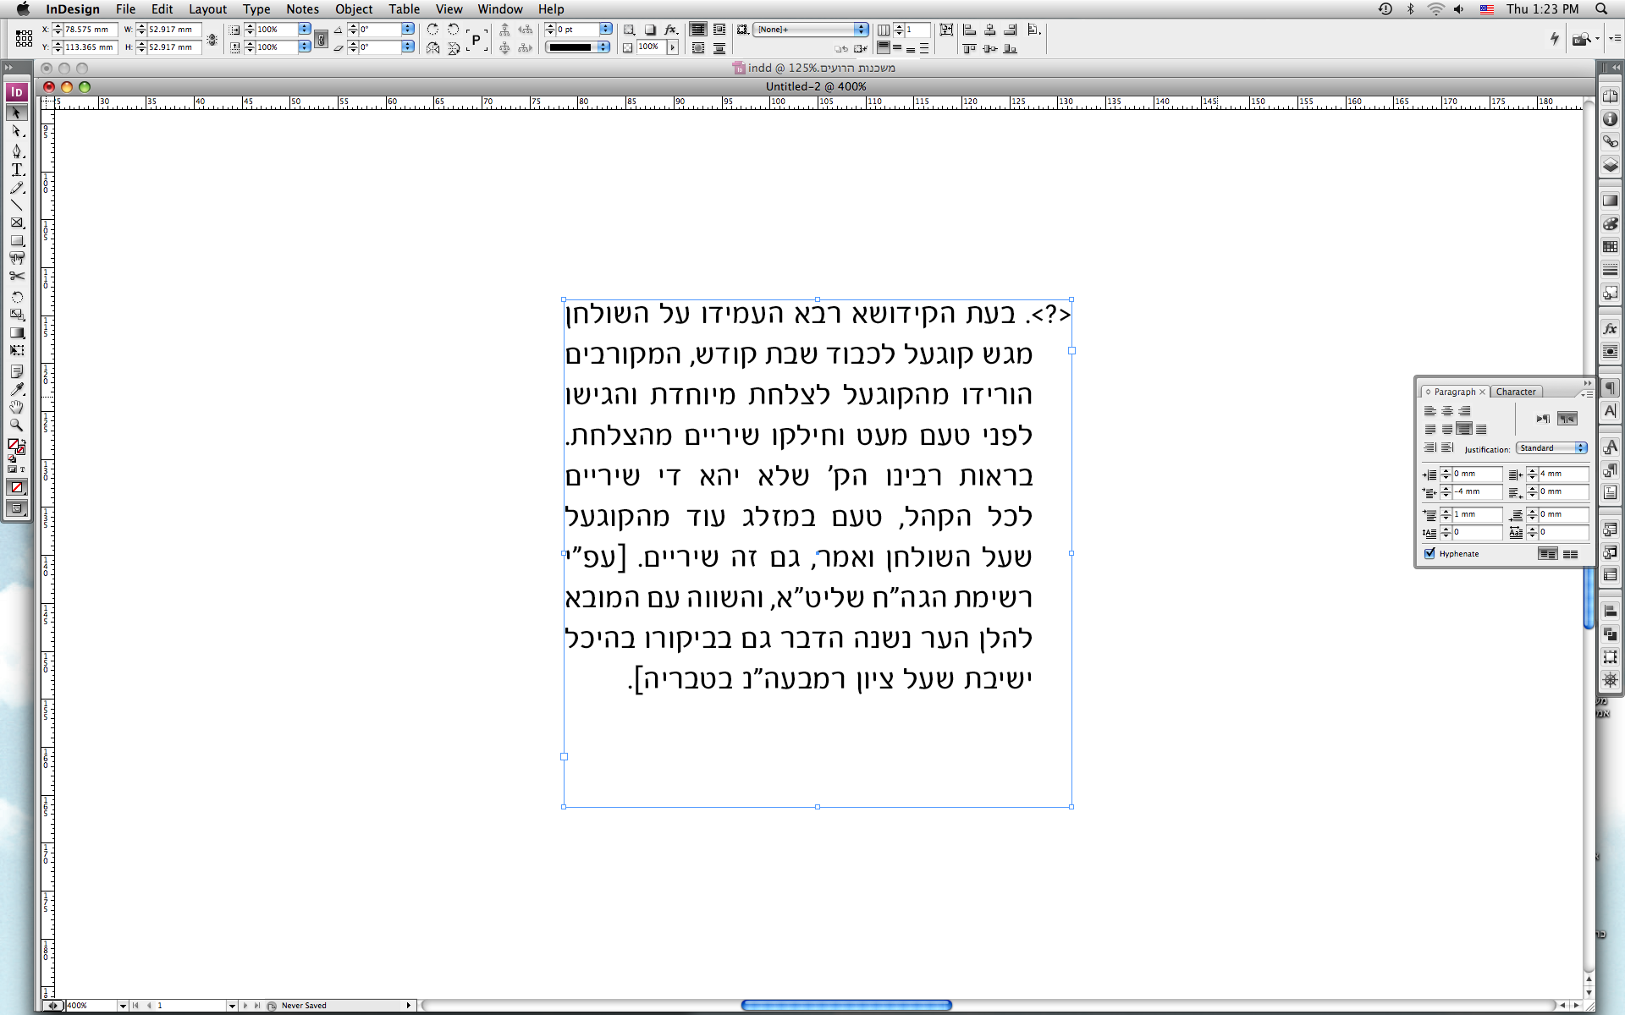Pick the Scissors tool
This screenshot has height=1015, width=1625.
click(17, 277)
